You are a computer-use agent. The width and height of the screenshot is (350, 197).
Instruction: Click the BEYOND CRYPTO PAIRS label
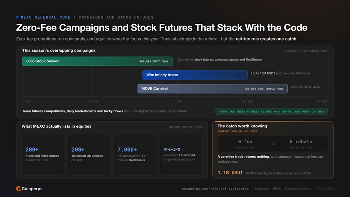(186, 127)
